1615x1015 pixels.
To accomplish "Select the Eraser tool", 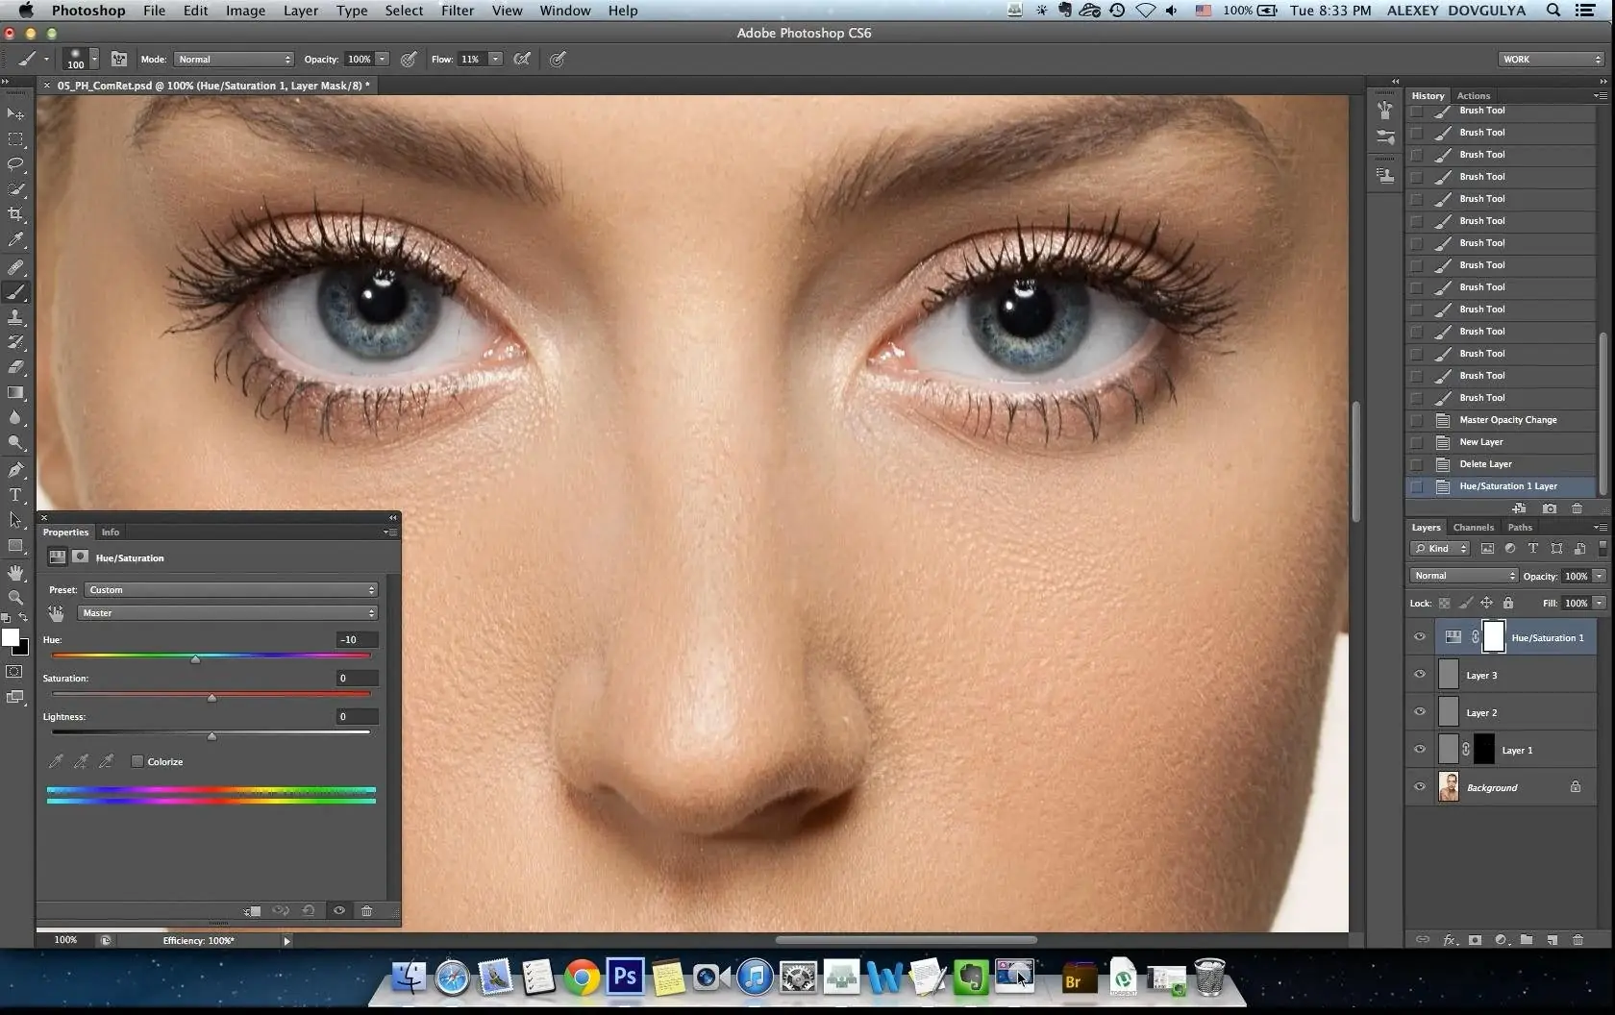I will point(16,368).
